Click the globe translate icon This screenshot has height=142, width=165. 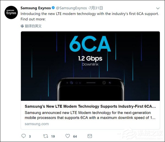[x=22, y=26]
